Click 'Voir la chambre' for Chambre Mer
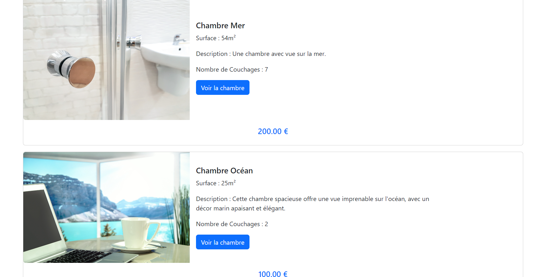This screenshot has width=538, height=277. tap(222, 88)
